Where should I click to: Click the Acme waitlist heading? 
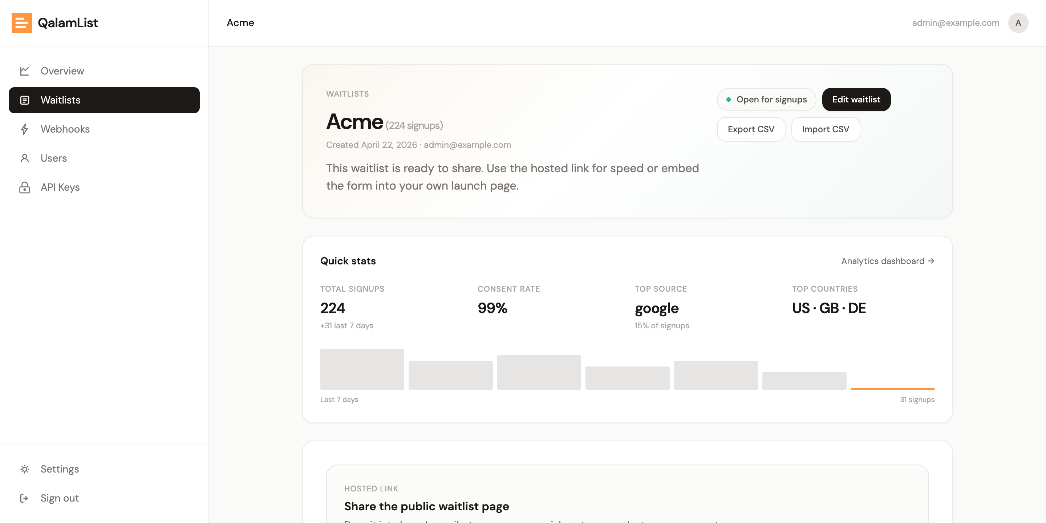click(354, 121)
